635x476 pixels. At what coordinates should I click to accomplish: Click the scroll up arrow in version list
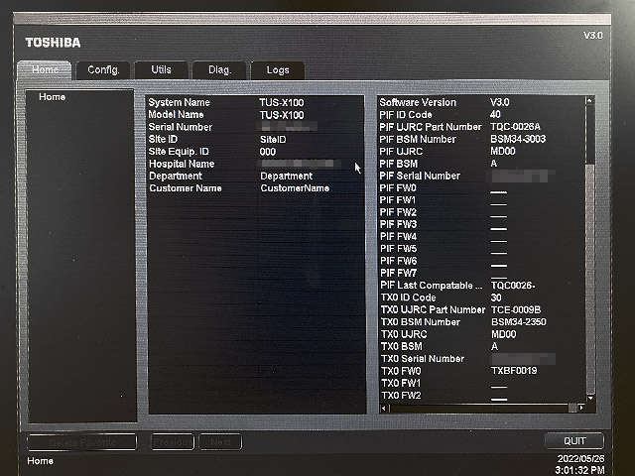point(590,100)
